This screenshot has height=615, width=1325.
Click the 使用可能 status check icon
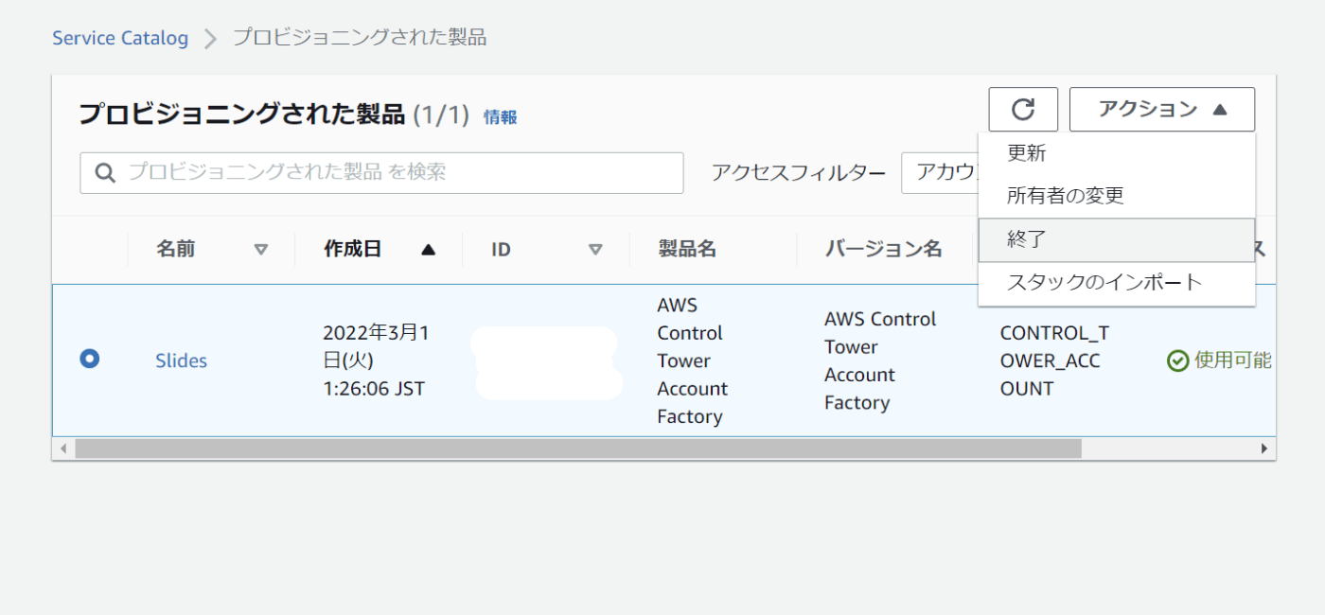pyautogui.click(x=1177, y=361)
